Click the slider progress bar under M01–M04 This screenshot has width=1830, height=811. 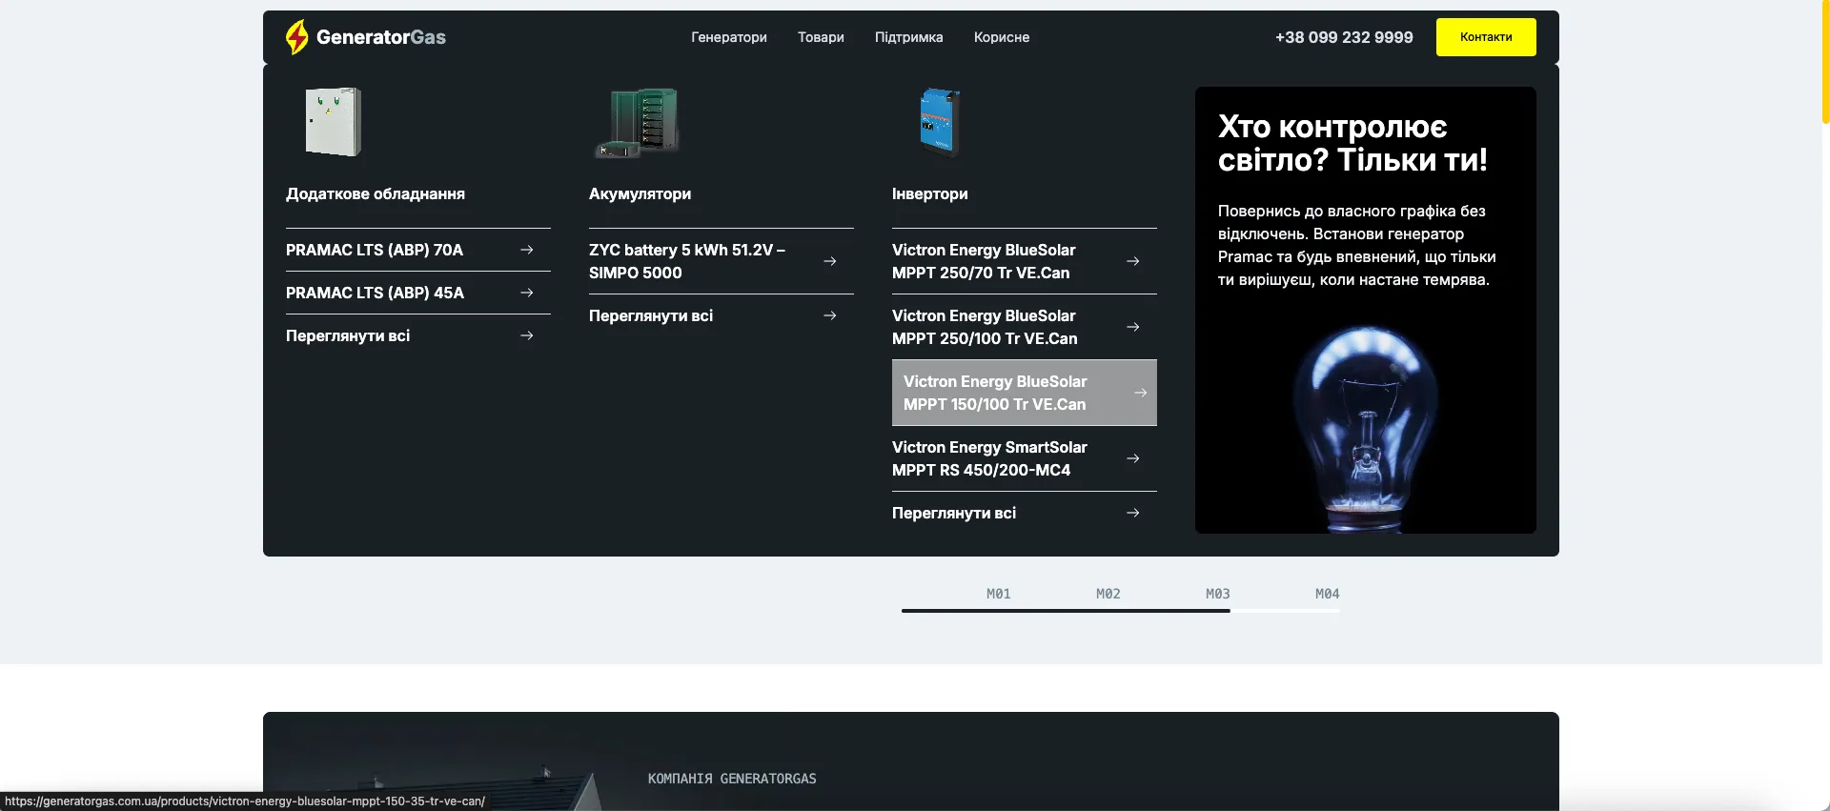(1121, 611)
